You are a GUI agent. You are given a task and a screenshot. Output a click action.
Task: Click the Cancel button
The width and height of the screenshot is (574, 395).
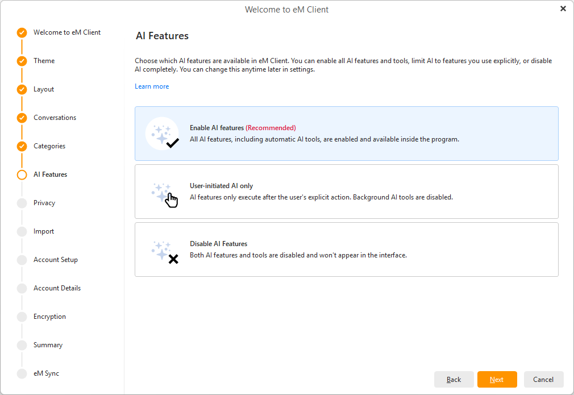(x=543, y=379)
